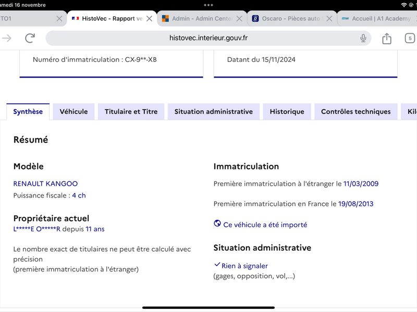The image size is (417, 312).
Task: Close the TO1 tab
Action: tap(59, 19)
